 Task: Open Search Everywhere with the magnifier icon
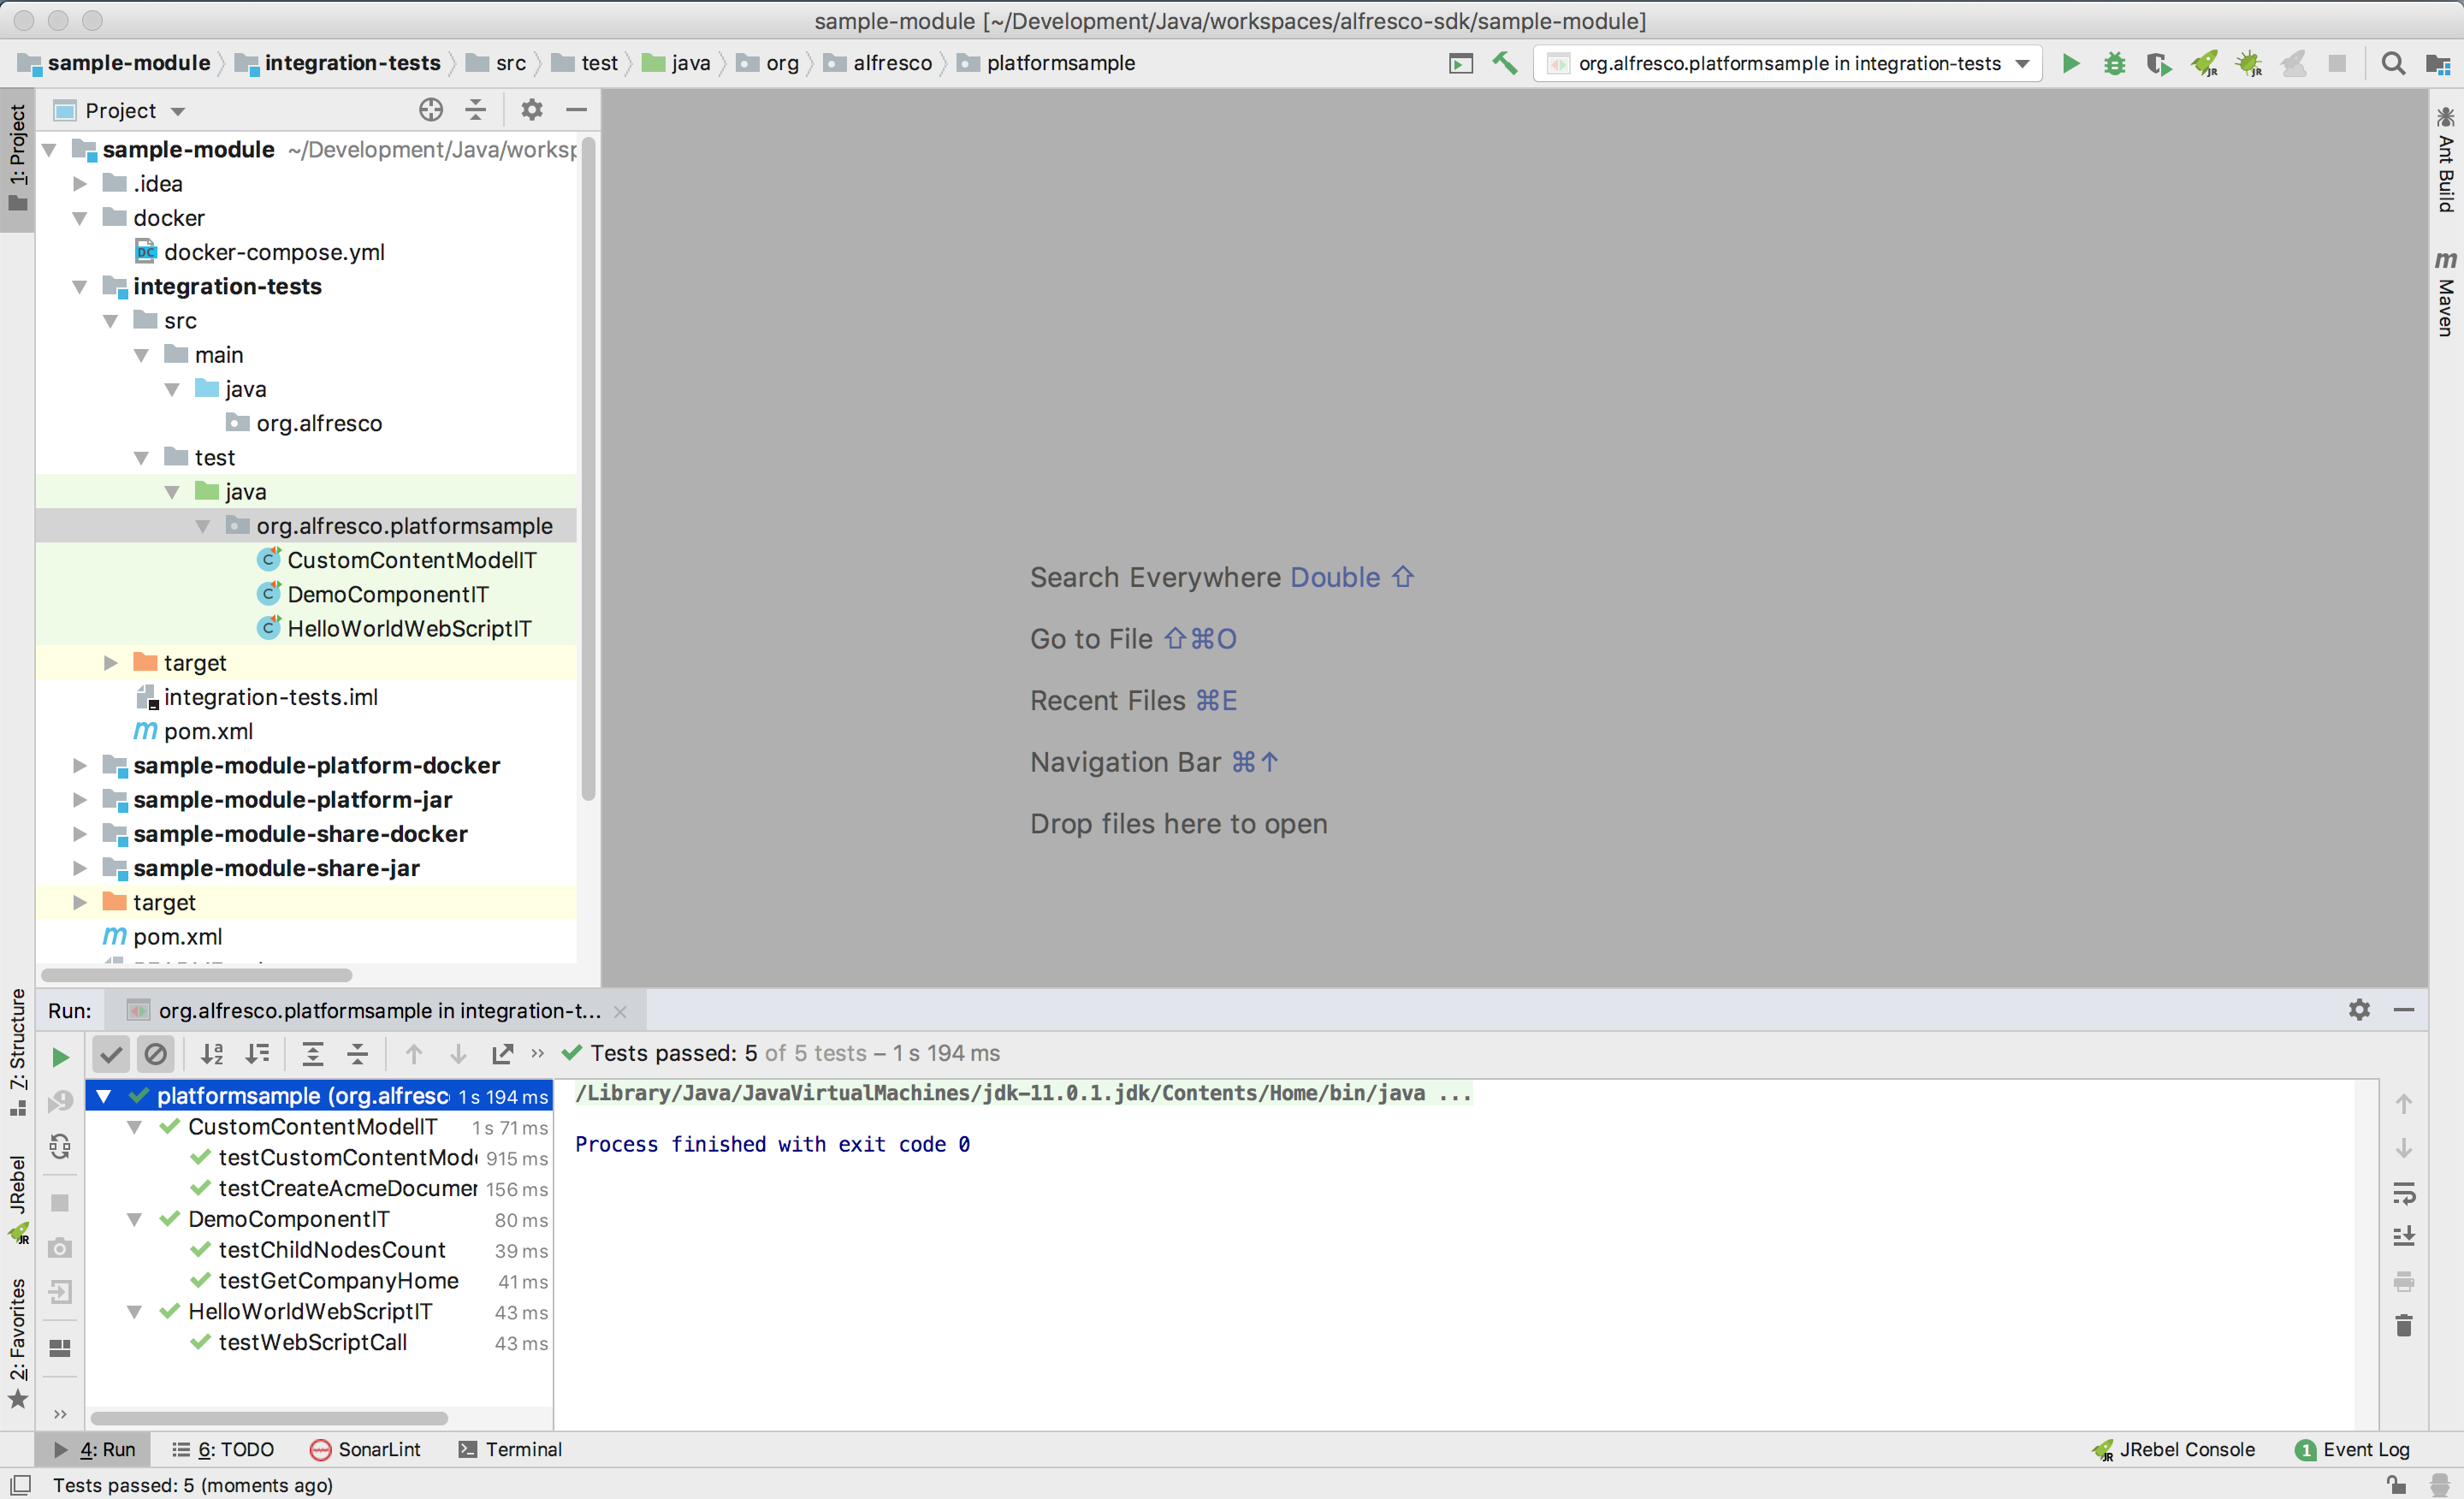pos(2393,62)
